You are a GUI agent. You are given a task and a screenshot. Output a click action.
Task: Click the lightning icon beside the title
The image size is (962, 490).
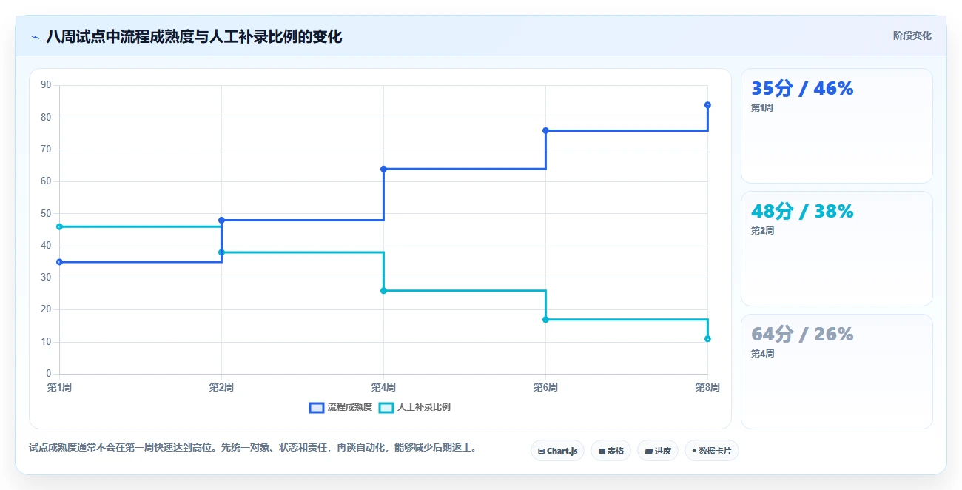pyautogui.click(x=36, y=37)
